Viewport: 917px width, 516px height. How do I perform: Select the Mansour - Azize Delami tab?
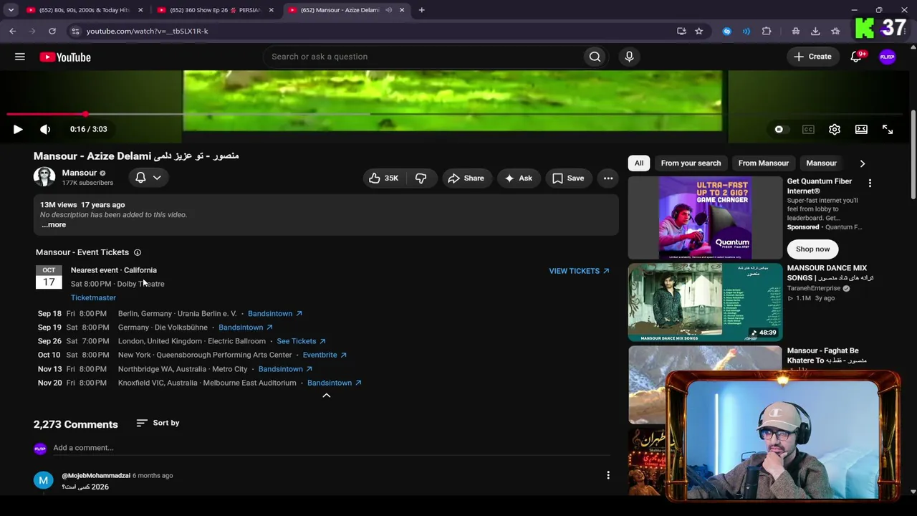coord(345,10)
